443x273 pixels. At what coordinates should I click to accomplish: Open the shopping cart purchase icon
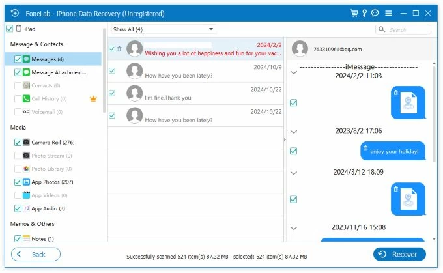click(354, 12)
